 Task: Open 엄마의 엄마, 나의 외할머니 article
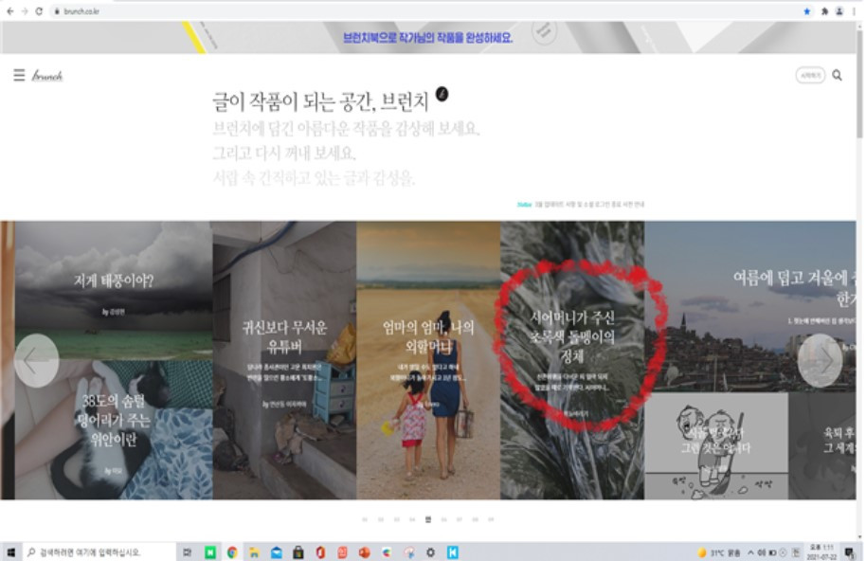coord(428,360)
